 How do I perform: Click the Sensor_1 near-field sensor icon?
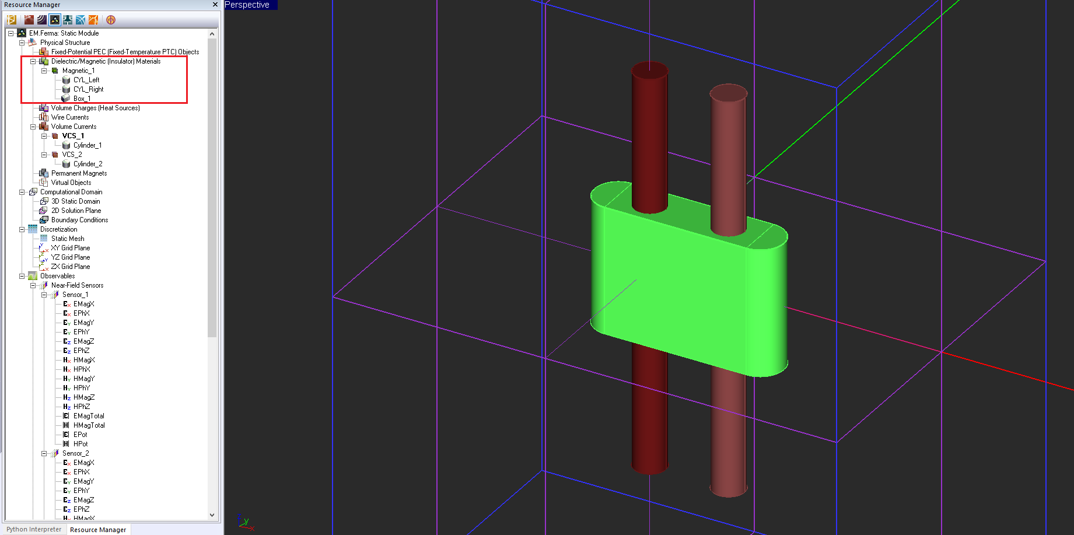tap(55, 295)
